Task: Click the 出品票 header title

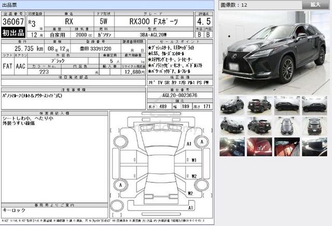Action: (x=9, y=5)
